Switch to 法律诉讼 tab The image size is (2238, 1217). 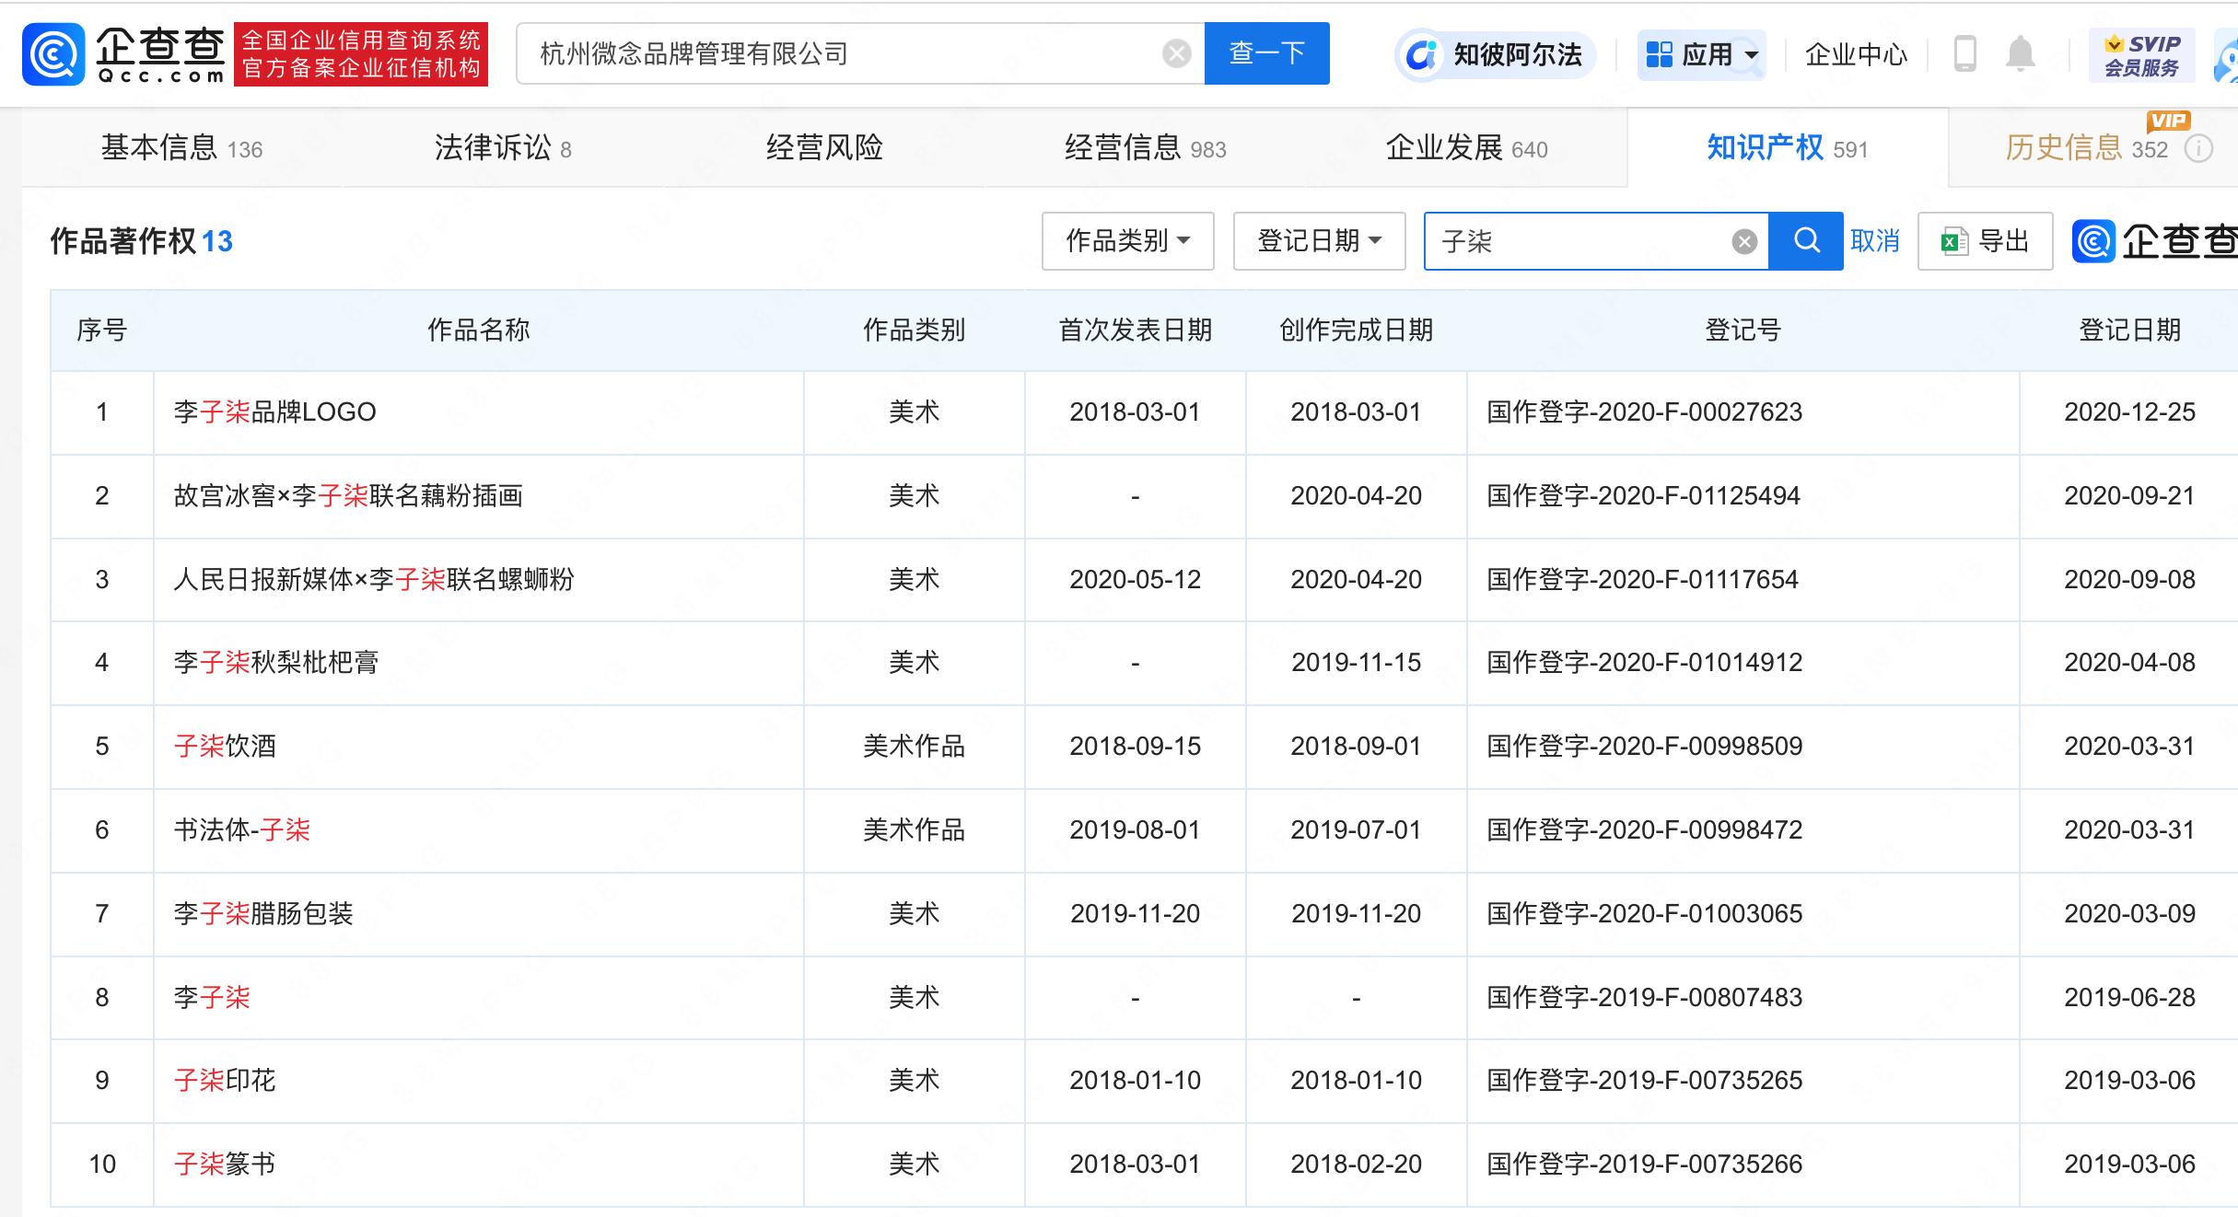click(x=503, y=148)
